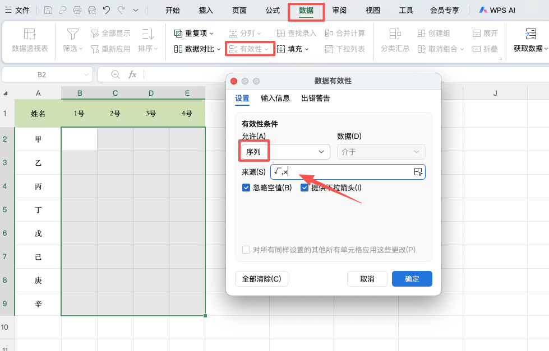
Task: Switch to the 审阅 ribbon tab
Action: pos(339,11)
